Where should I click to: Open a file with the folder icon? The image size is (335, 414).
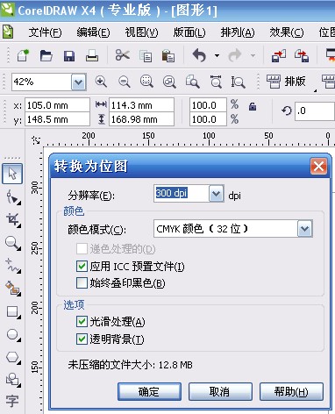[x=46, y=55]
